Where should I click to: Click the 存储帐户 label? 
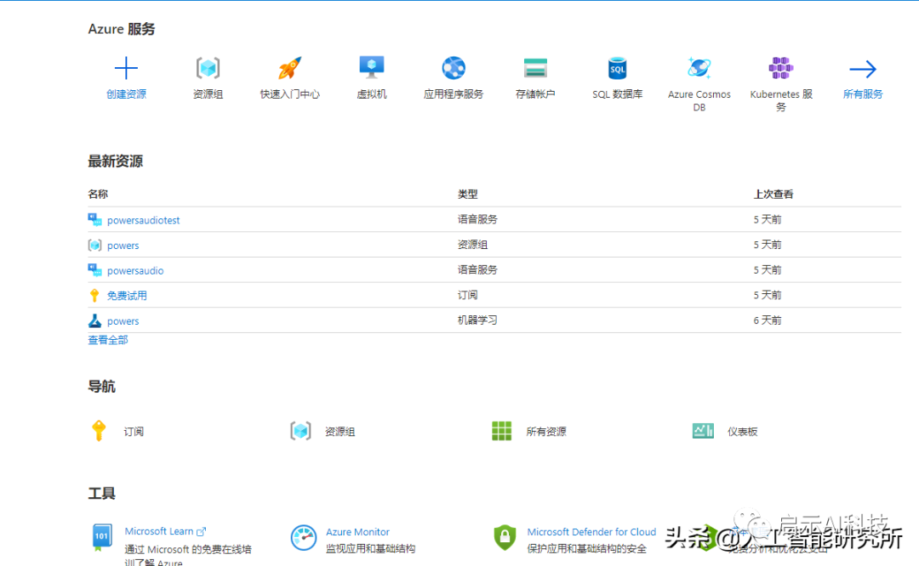click(x=535, y=94)
